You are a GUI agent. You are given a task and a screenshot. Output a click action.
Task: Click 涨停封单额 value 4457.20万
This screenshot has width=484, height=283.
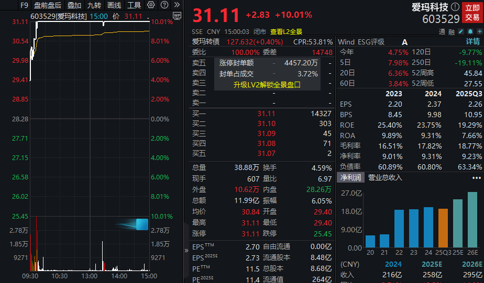[301, 63]
